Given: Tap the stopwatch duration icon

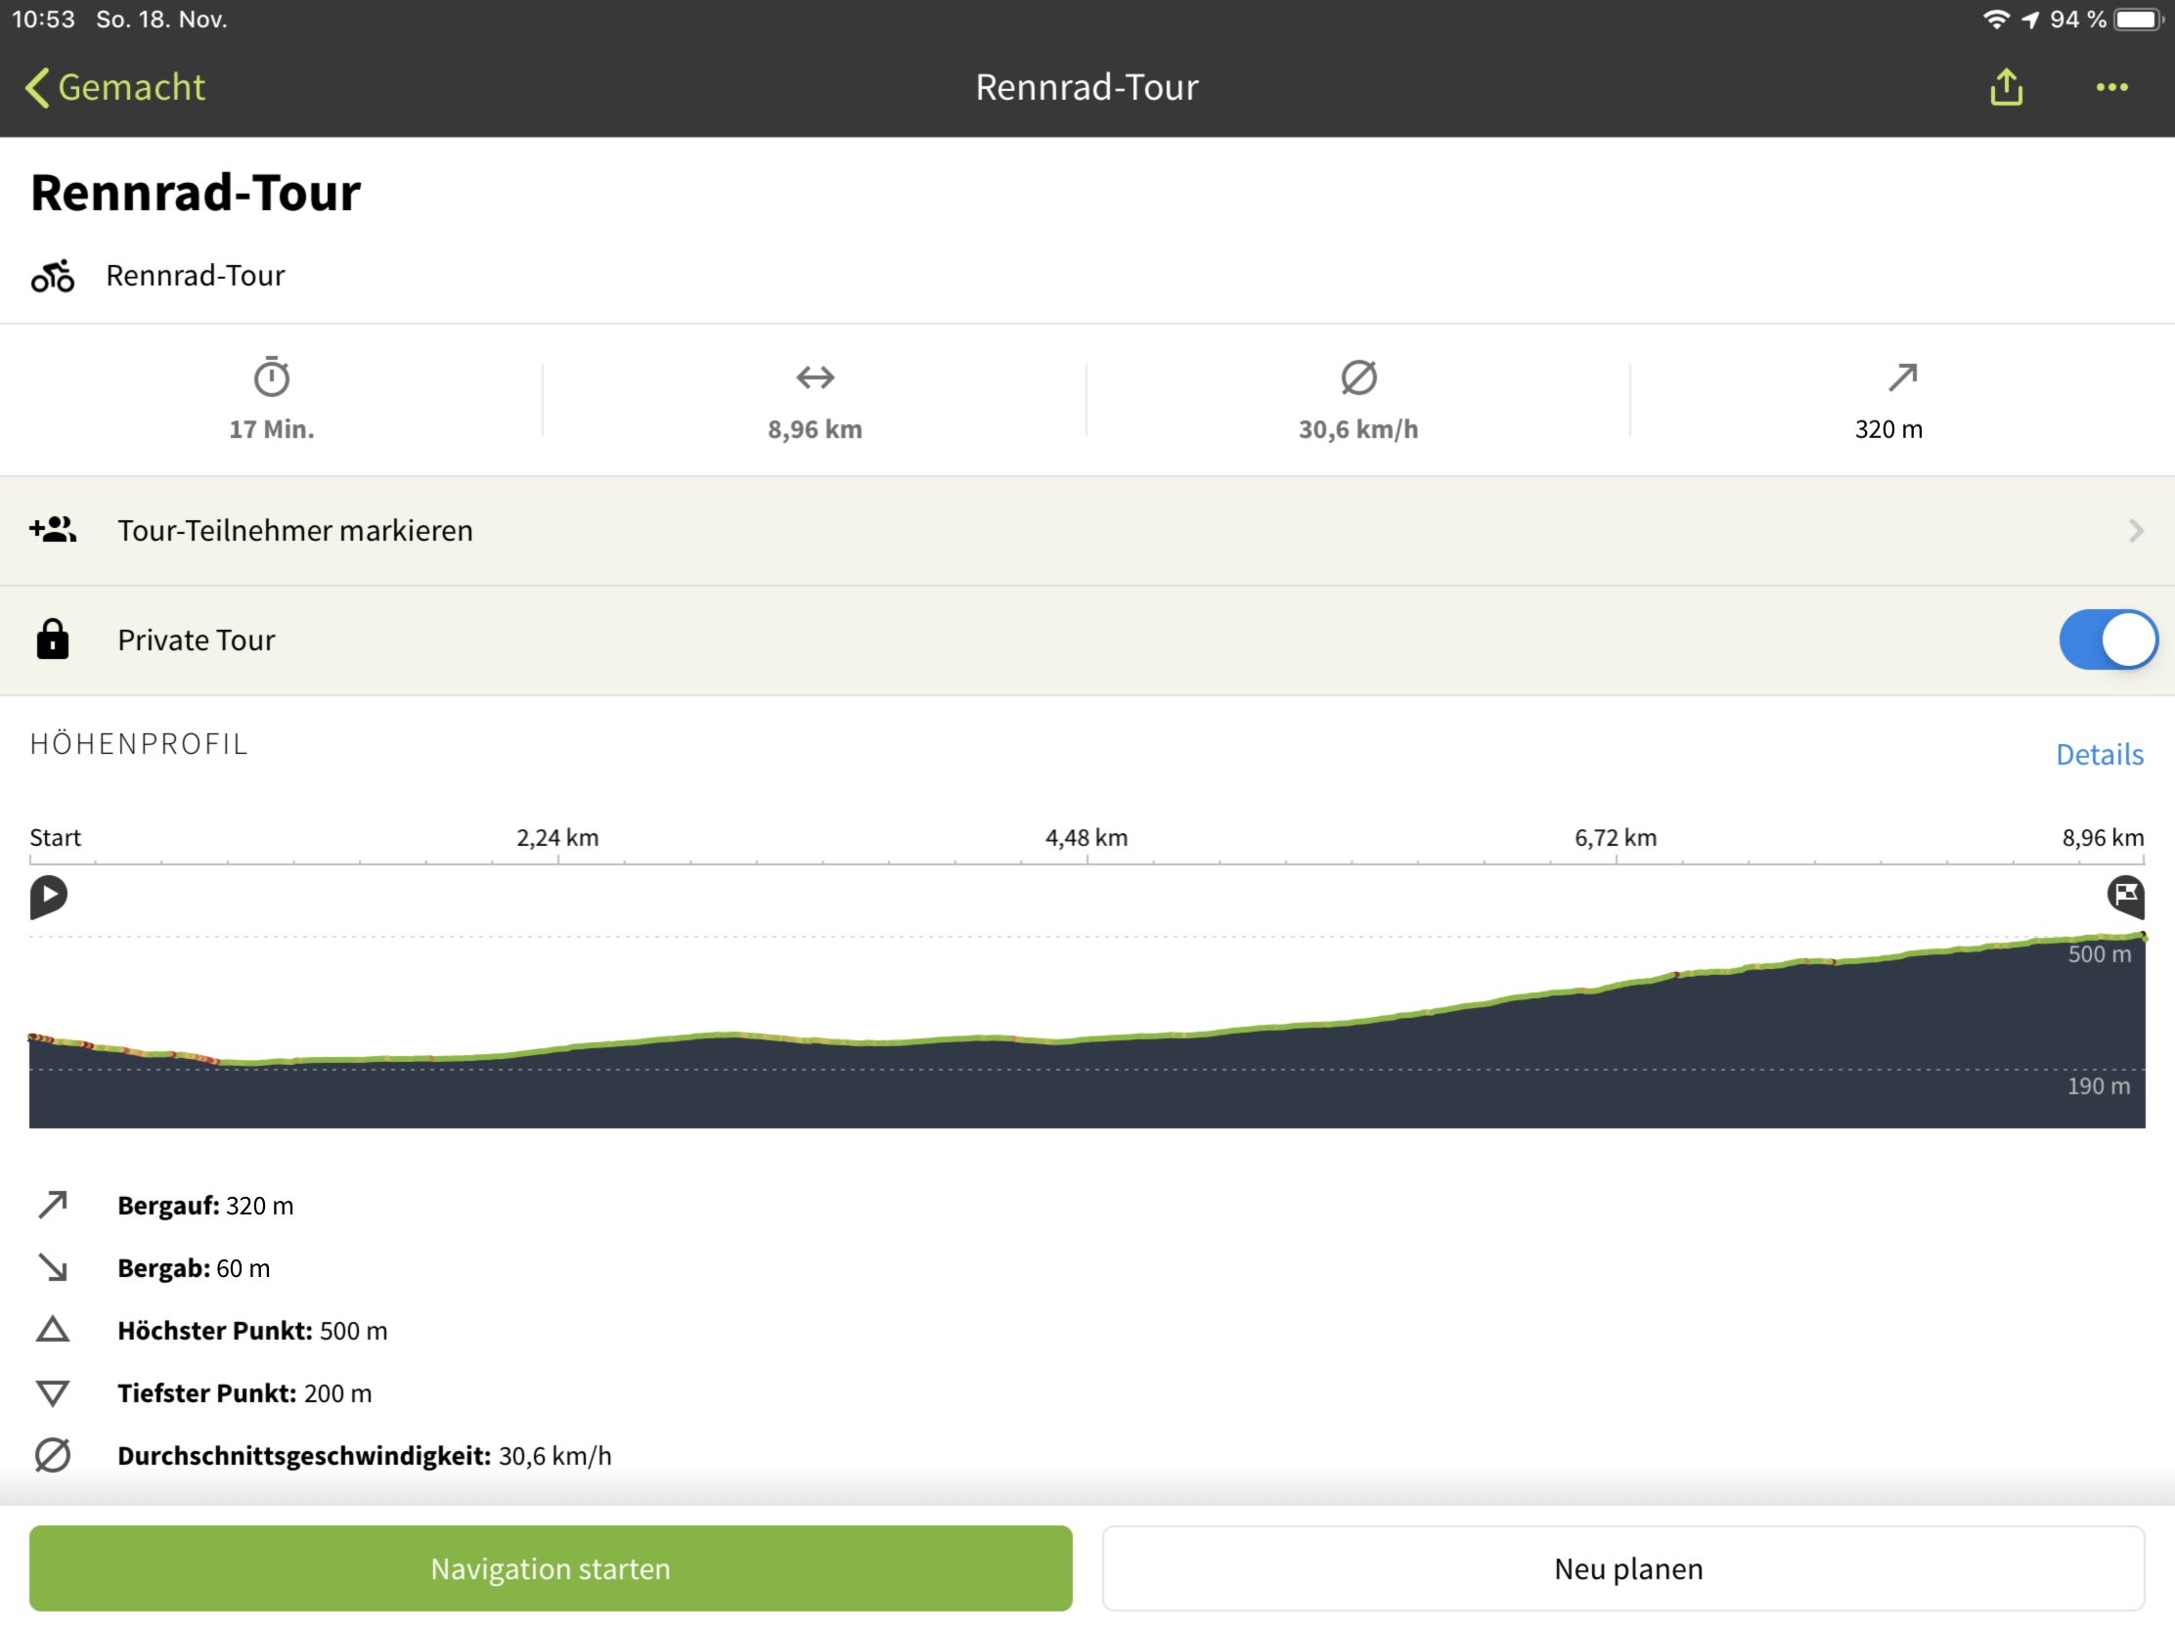Looking at the screenshot, I should [271, 376].
